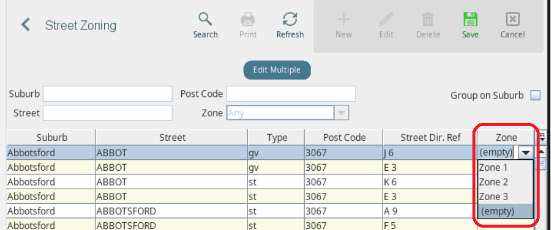Collapse the row's (empty) zone dropdown arrow

[x=526, y=153]
